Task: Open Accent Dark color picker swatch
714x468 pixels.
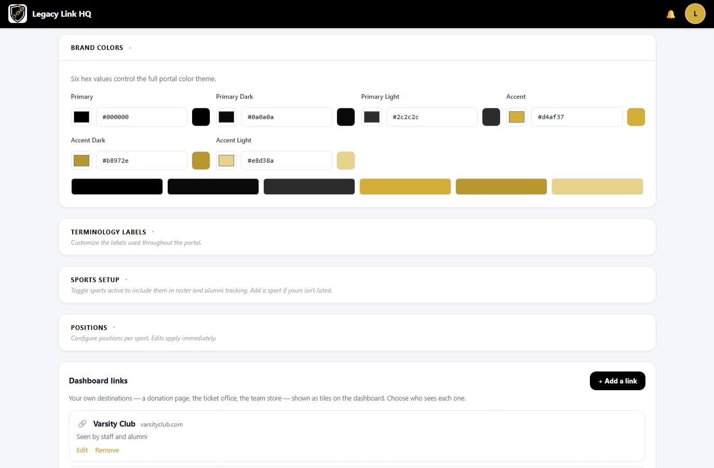Action: click(x=82, y=161)
